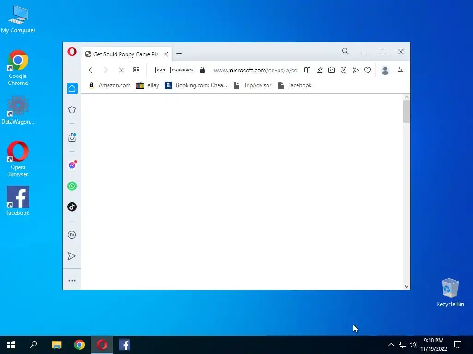Viewport: 473px width, 354px height.
Task: Click the page scrollbar up arrow
Action: coord(406,97)
